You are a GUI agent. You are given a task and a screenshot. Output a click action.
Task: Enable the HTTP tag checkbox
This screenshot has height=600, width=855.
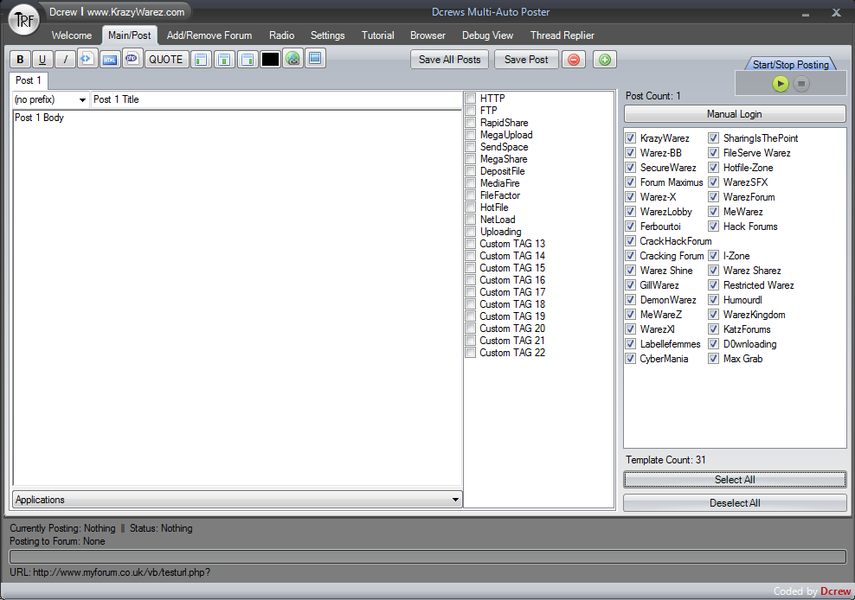pos(471,99)
